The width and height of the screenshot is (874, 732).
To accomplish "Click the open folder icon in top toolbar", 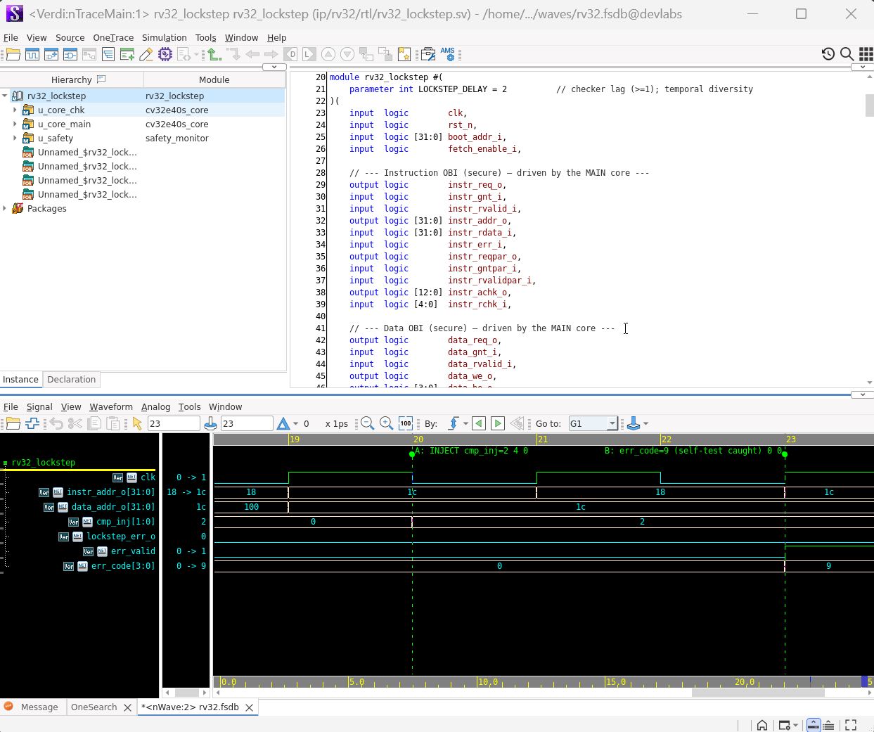I will (x=13, y=54).
